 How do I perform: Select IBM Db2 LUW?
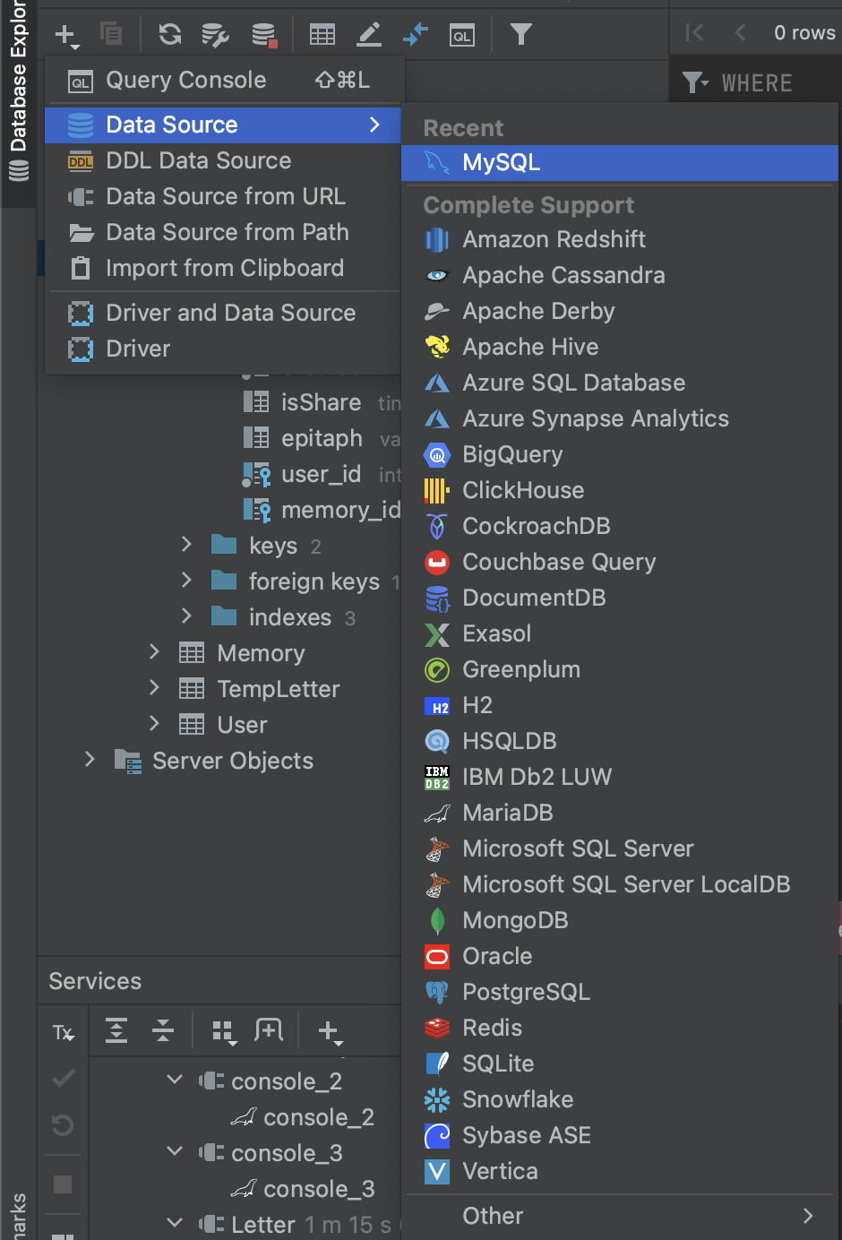pyautogui.click(x=620, y=777)
